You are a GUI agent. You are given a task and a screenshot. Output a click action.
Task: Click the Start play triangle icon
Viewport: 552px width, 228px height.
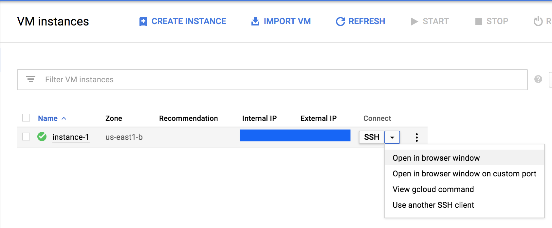point(414,22)
